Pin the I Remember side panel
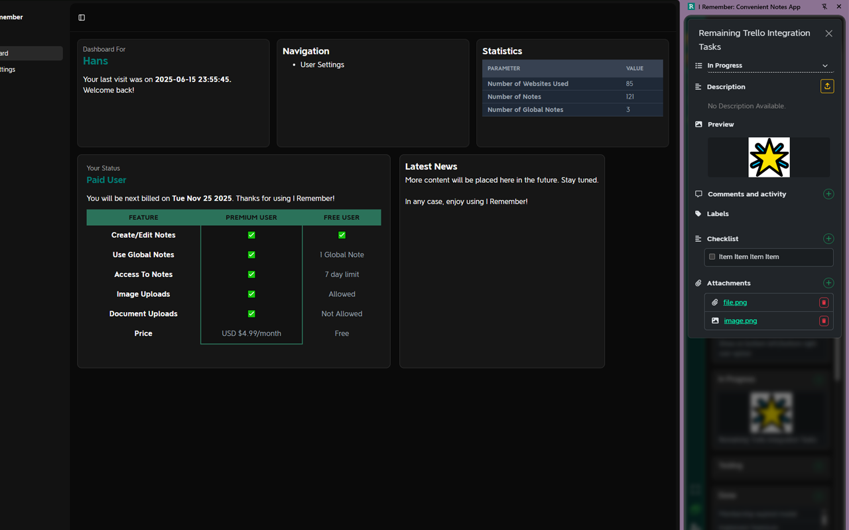 (824, 7)
